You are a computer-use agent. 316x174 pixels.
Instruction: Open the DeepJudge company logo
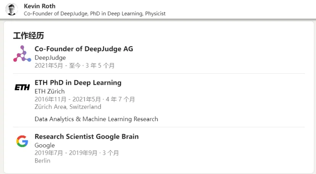(x=22, y=54)
